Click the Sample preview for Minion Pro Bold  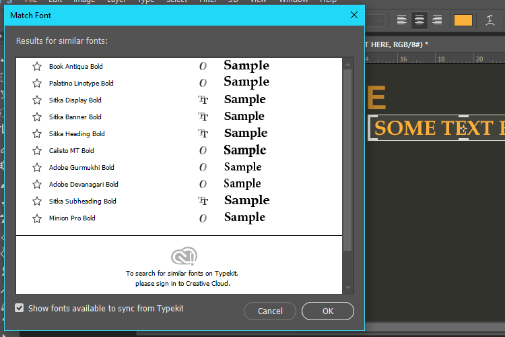(245, 217)
